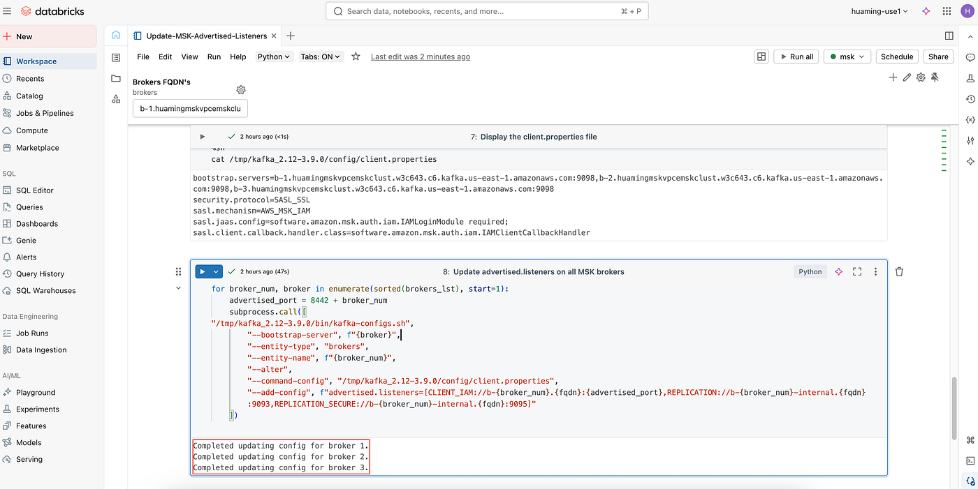Open settings gear for brokers widget
The image size is (978, 489).
click(241, 90)
